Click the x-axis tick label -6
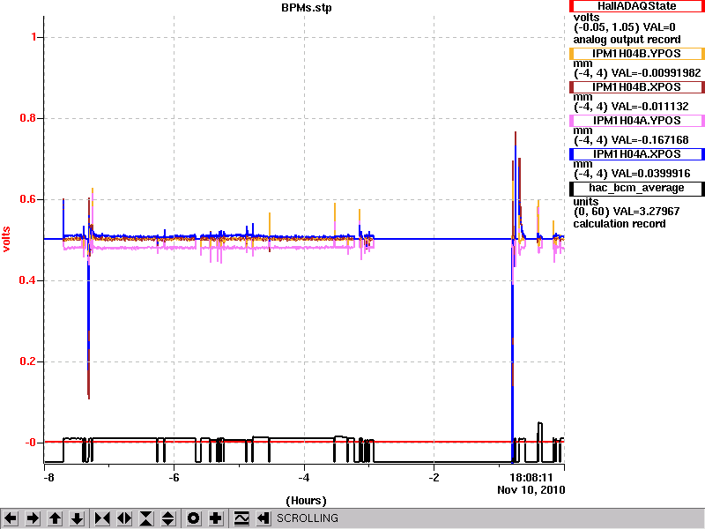The height and width of the screenshot is (529, 705). pyautogui.click(x=174, y=477)
